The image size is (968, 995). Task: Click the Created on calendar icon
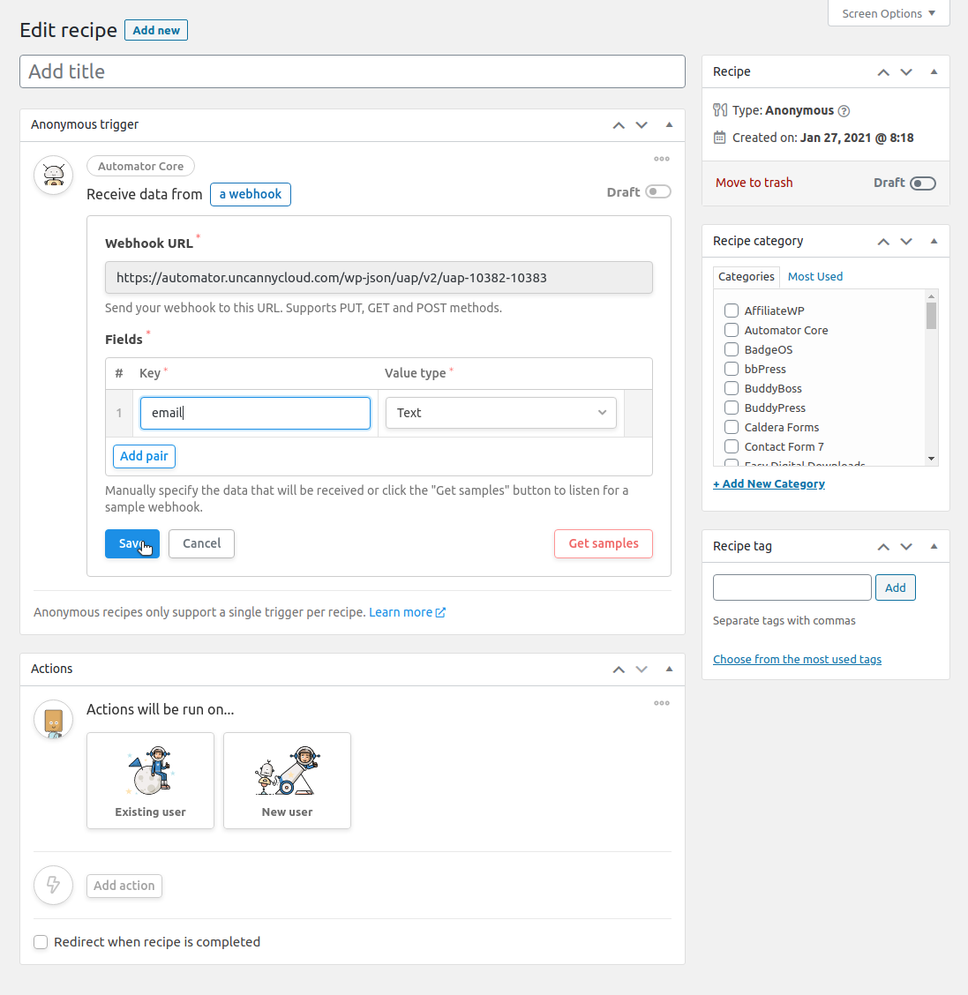coord(719,138)
